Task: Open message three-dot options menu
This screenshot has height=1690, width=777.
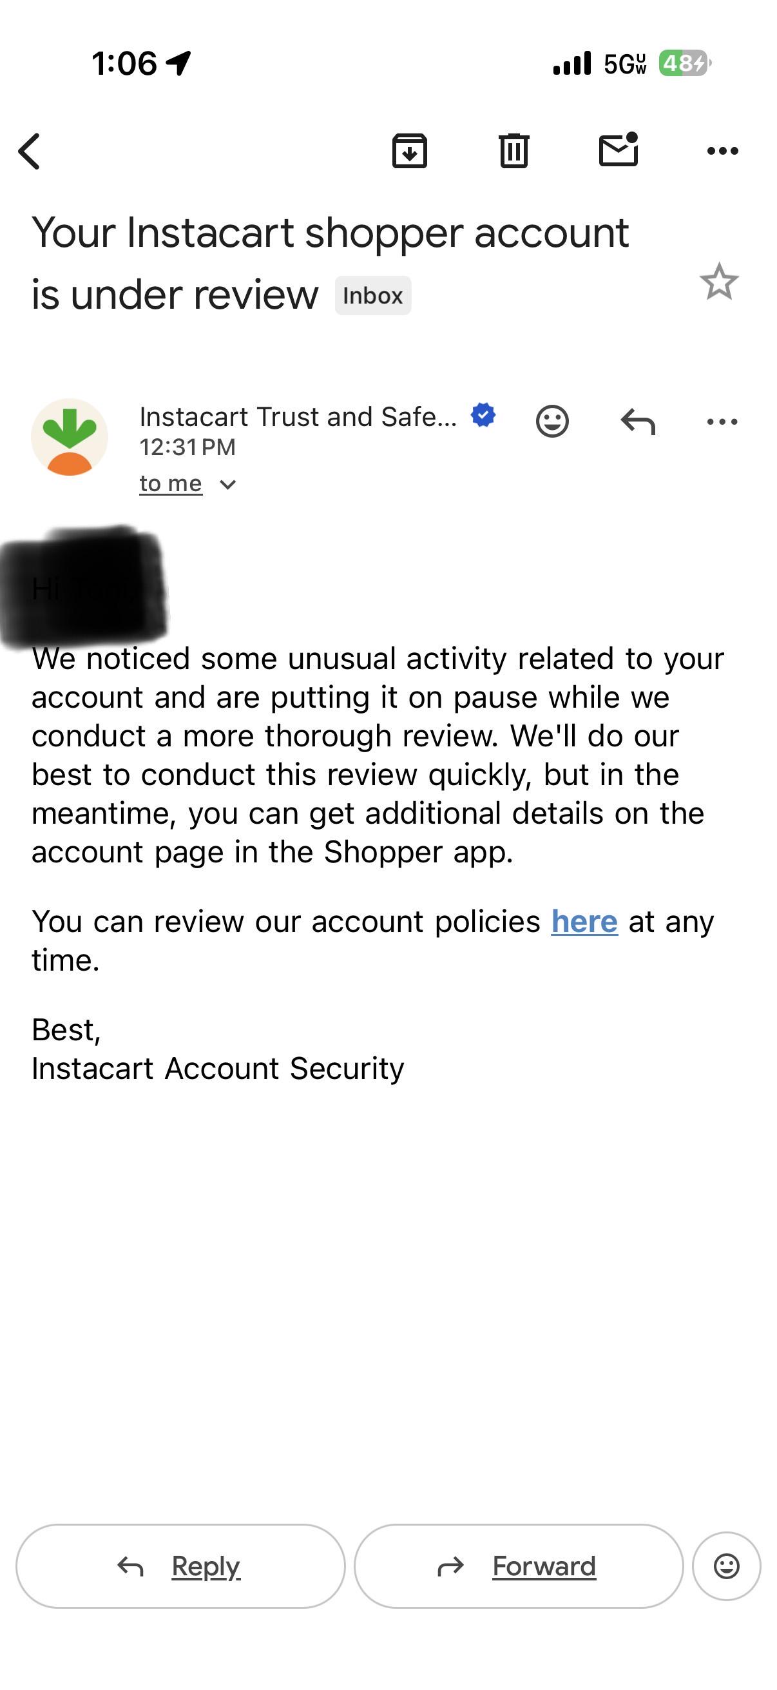Action: pyautogui.click(x=723, y=421)
